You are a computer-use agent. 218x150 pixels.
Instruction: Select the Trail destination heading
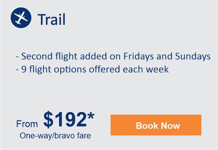[x=51, y=19]
